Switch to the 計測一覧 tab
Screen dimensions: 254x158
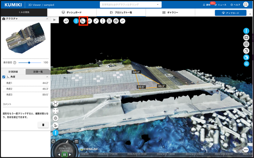coord(38,72)
